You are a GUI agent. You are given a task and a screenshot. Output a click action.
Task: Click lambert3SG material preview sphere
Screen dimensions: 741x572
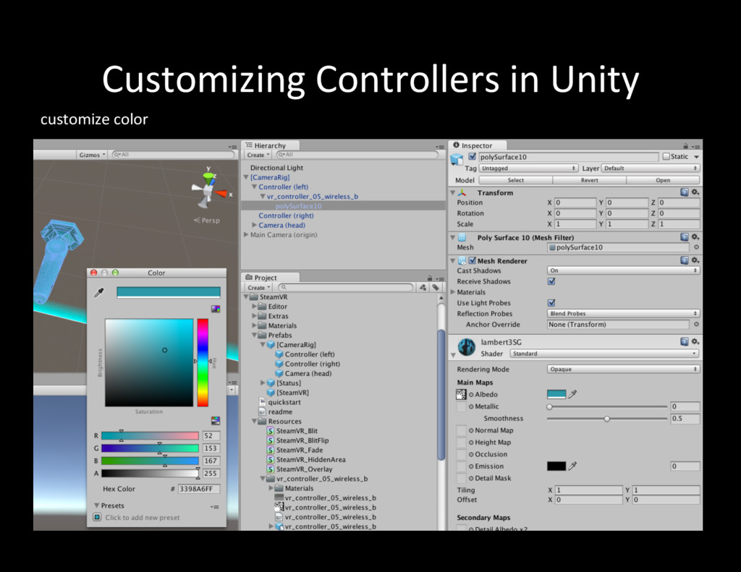467,346
